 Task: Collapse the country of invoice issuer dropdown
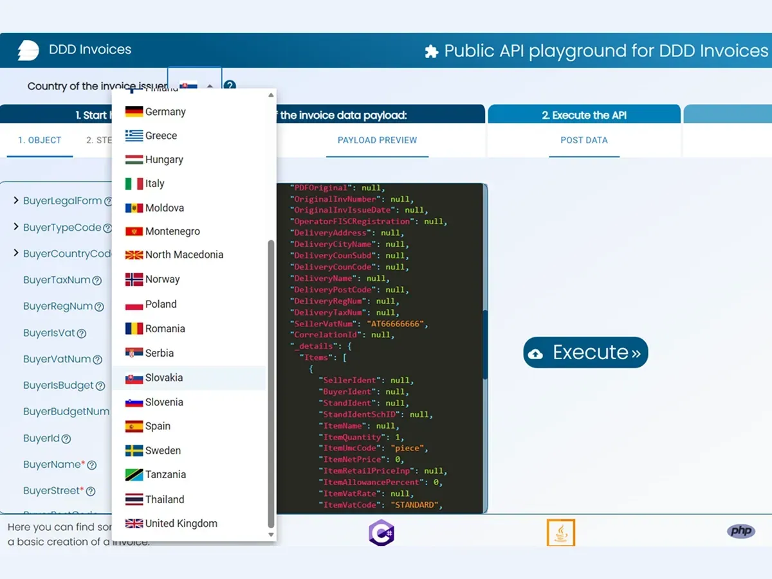[x=210, y=86]
